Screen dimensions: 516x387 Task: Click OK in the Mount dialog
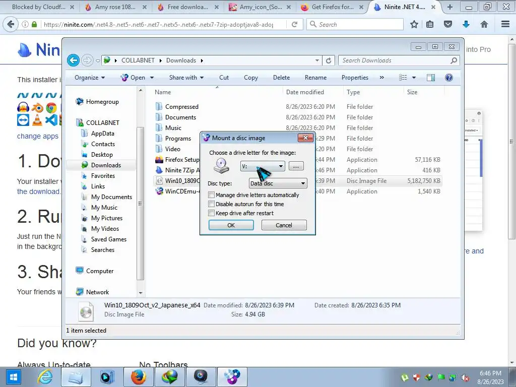[231, 225]
